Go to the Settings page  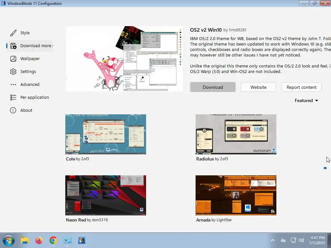tap(29, 72)
